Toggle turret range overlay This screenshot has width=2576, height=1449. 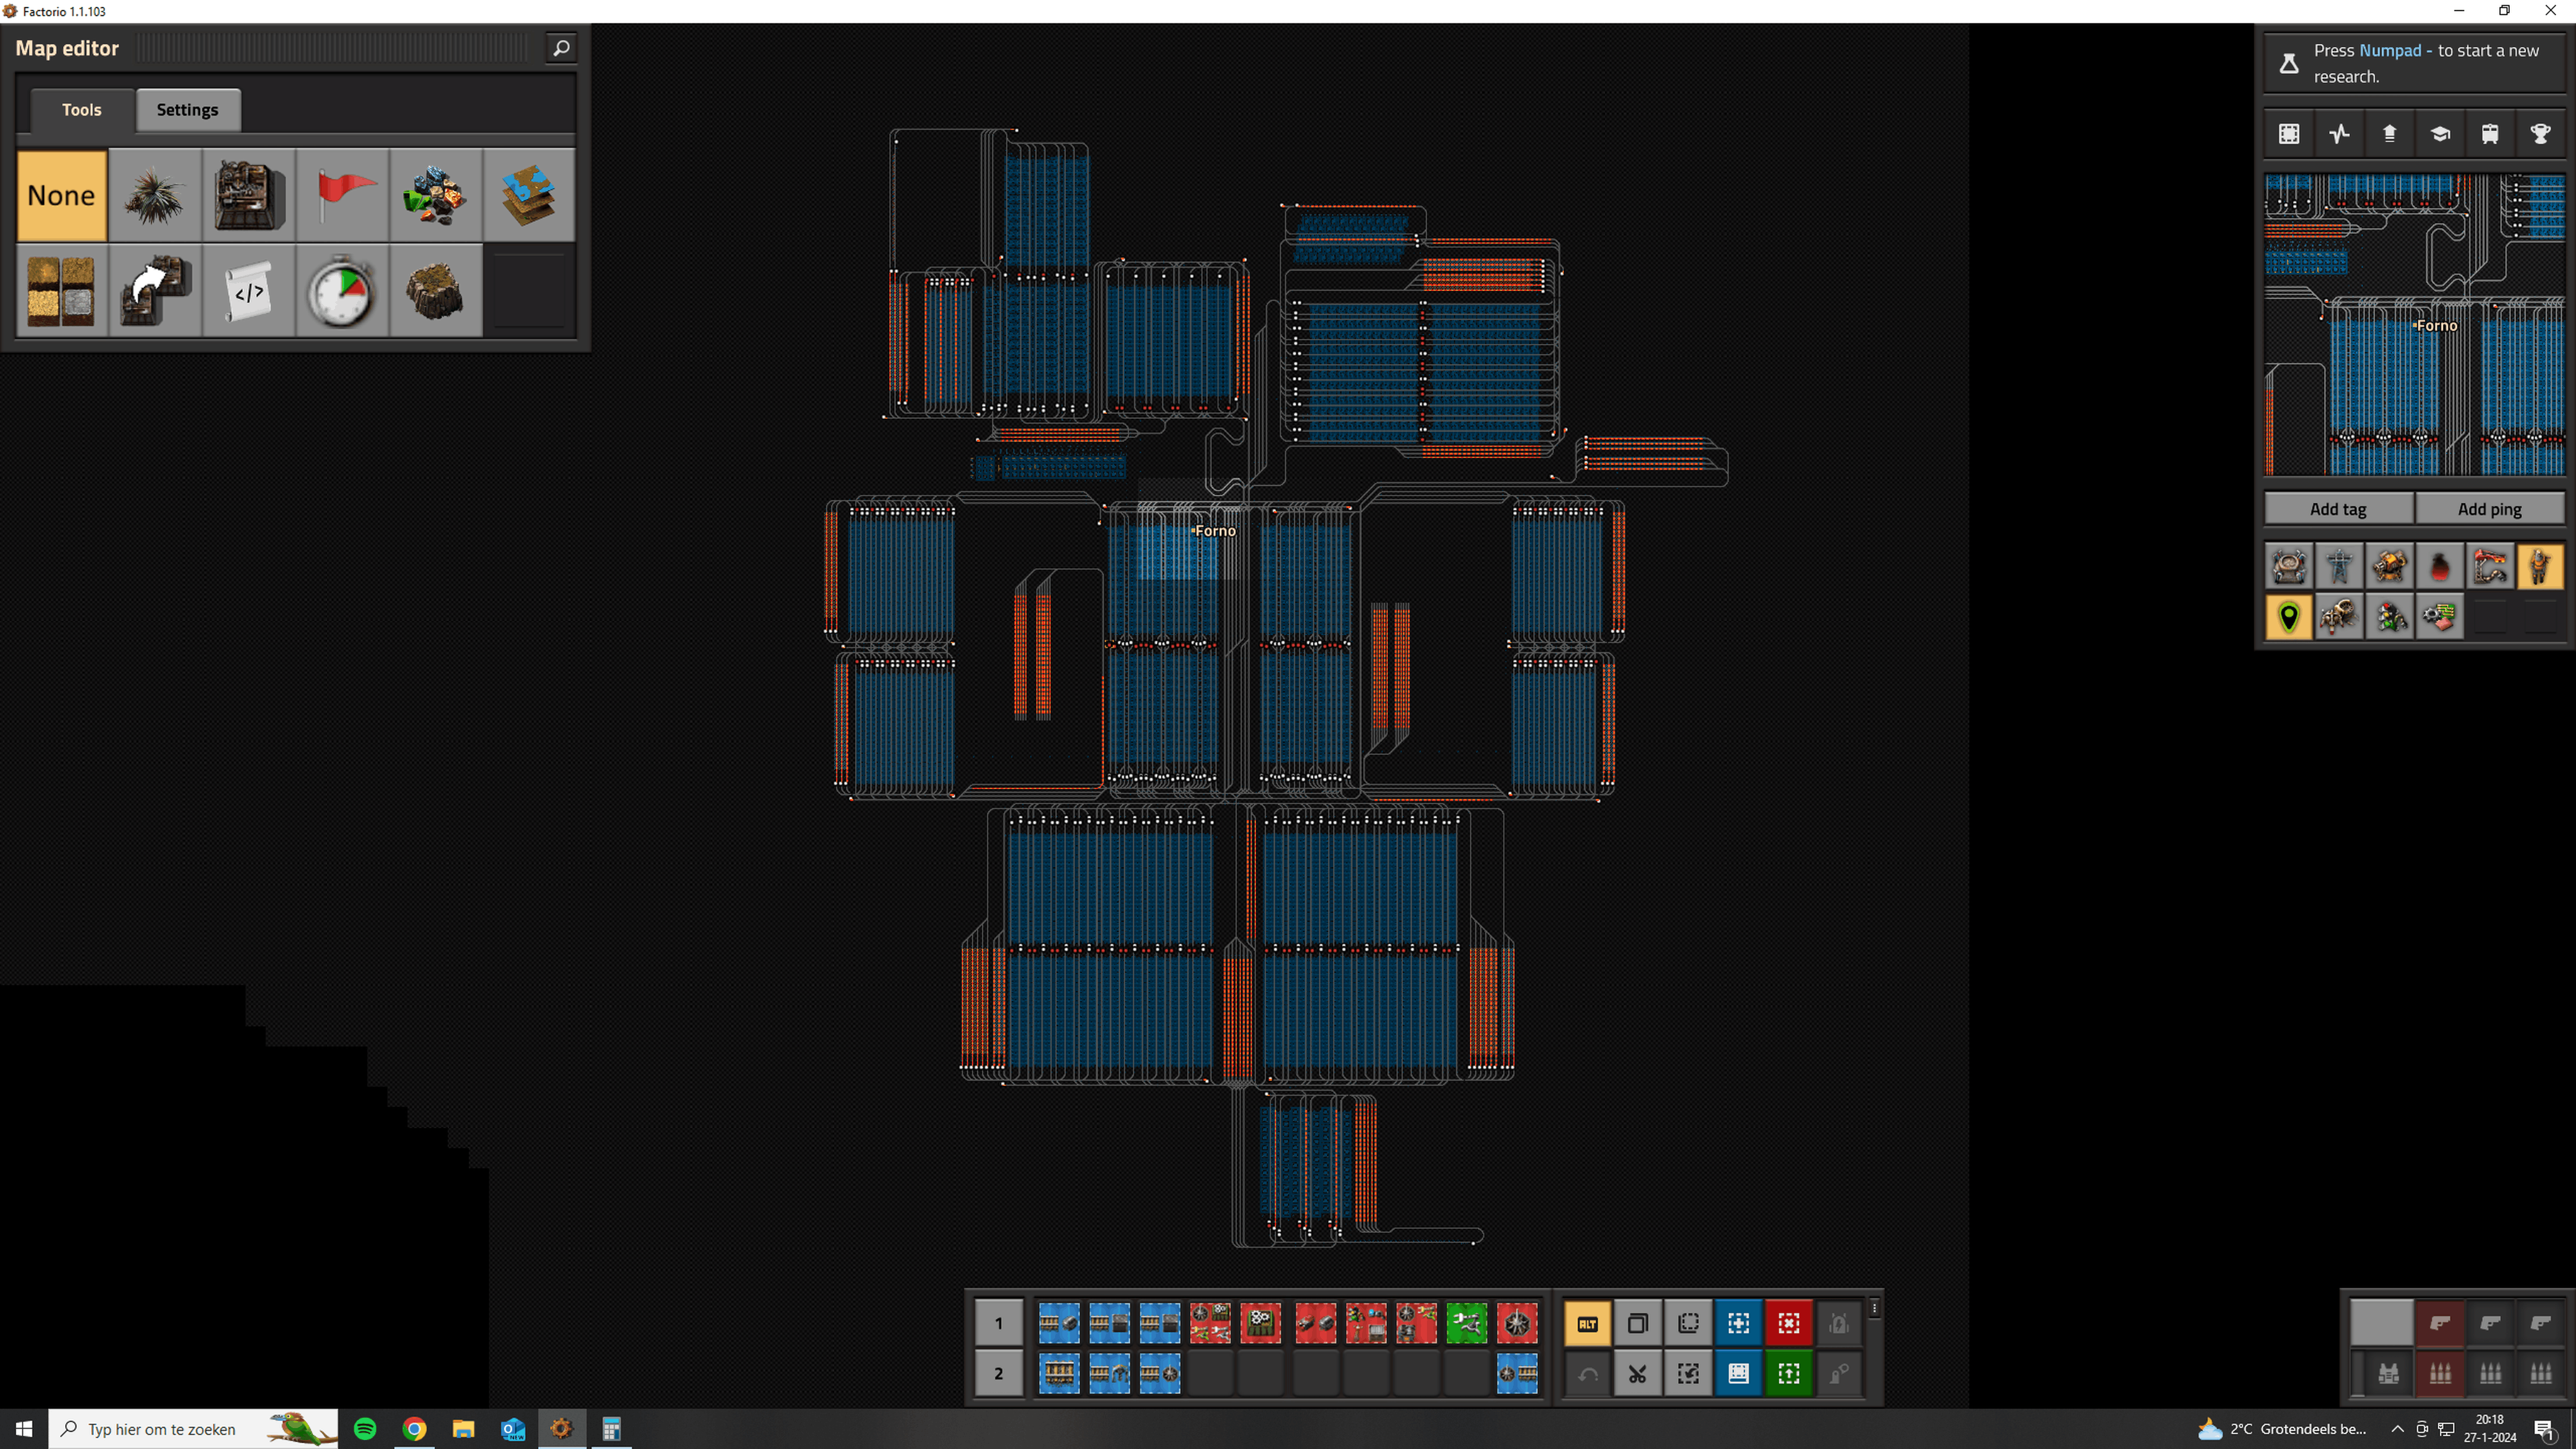pos(2390,567)
